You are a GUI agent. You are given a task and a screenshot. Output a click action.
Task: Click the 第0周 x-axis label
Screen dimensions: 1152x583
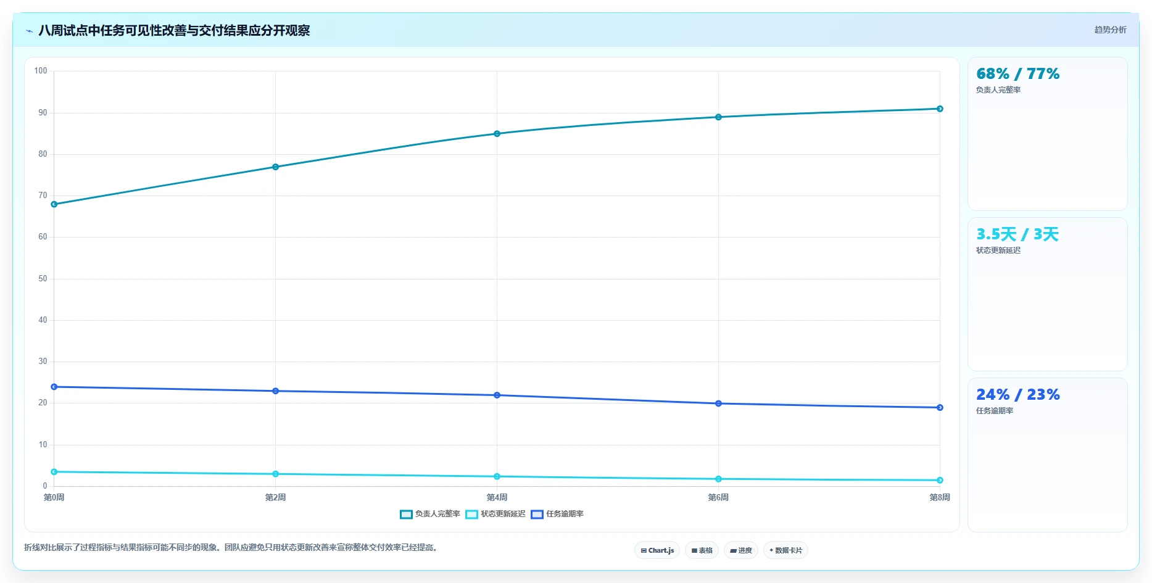pos(54,497)
